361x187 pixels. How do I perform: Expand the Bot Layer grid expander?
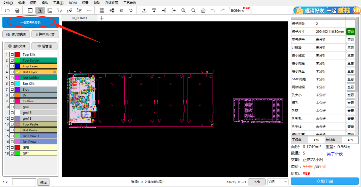54,72
